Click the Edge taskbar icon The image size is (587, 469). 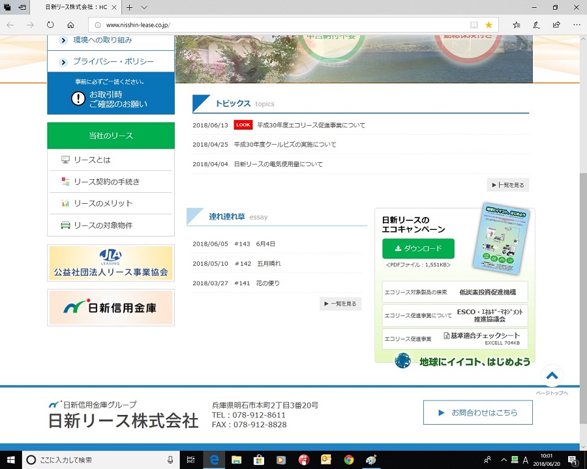pyautogui.click(x=214, y=460)
